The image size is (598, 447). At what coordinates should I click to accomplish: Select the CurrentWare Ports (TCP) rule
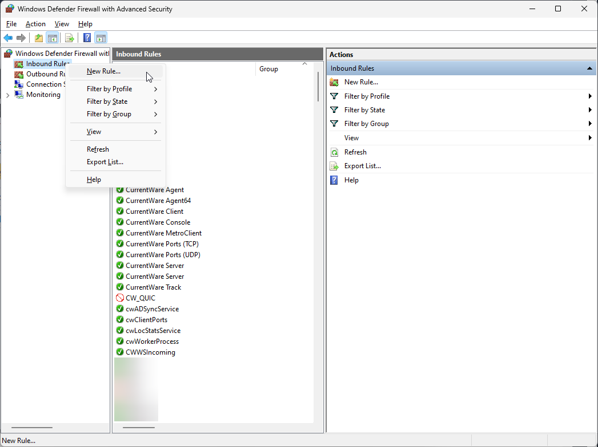click(162, 243)
